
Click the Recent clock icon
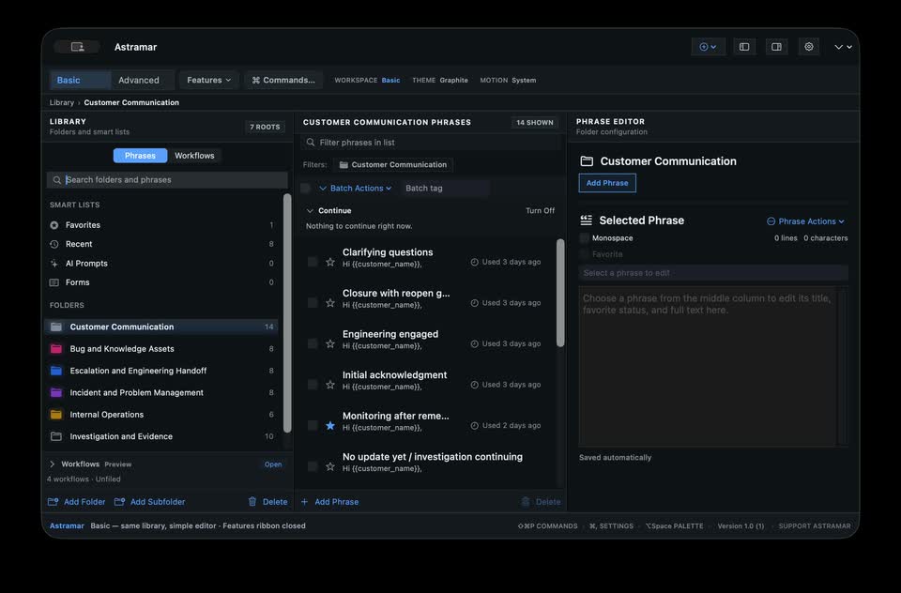(54, 244)
